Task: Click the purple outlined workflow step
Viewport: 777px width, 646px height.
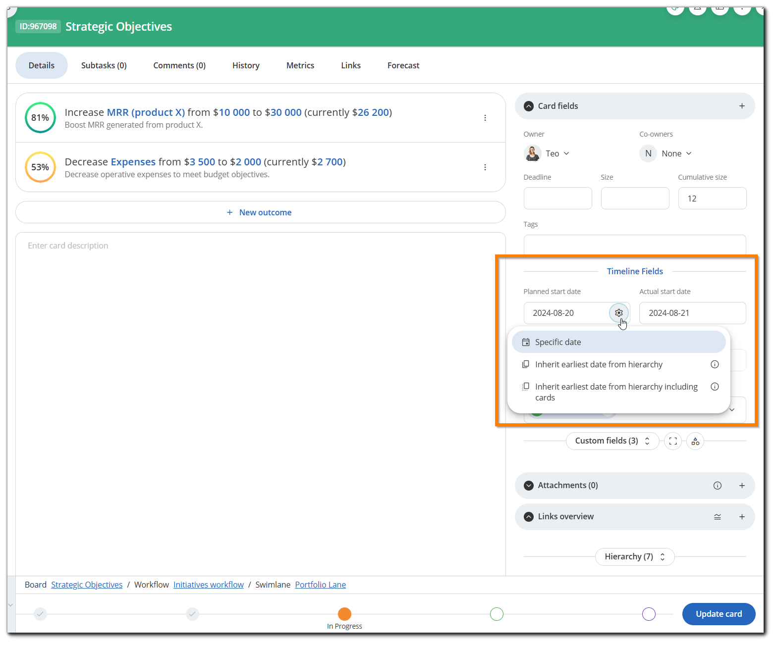Action: point(649,614)
